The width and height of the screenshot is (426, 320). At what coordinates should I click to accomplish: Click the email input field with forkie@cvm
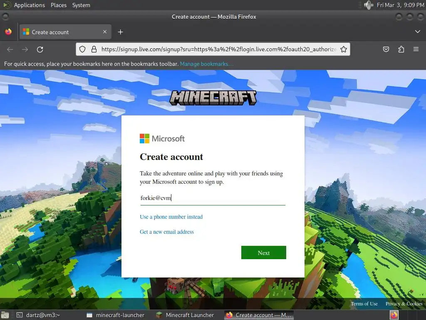[x=213, y=198]
